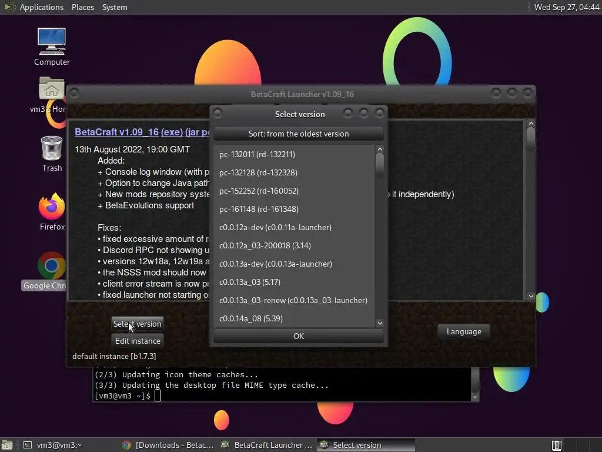This screenshot has height=452, width=602.
Task: Minimize the Select version dialog
Action: [348, 113]
